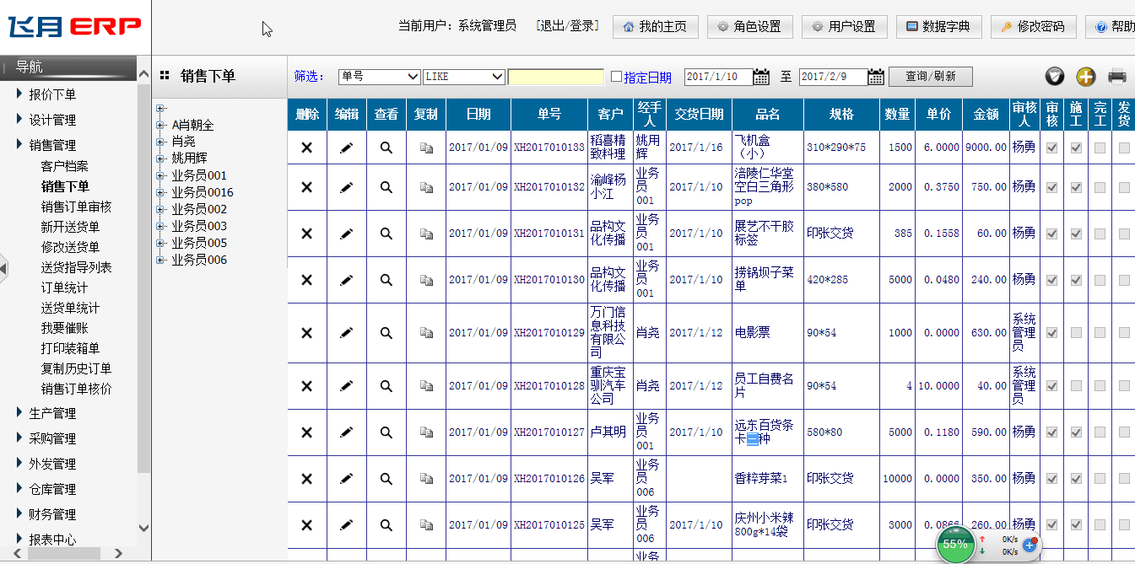Click the yellow plus add-order icon
The image size is (1135, 564).
click(1085, 77)
